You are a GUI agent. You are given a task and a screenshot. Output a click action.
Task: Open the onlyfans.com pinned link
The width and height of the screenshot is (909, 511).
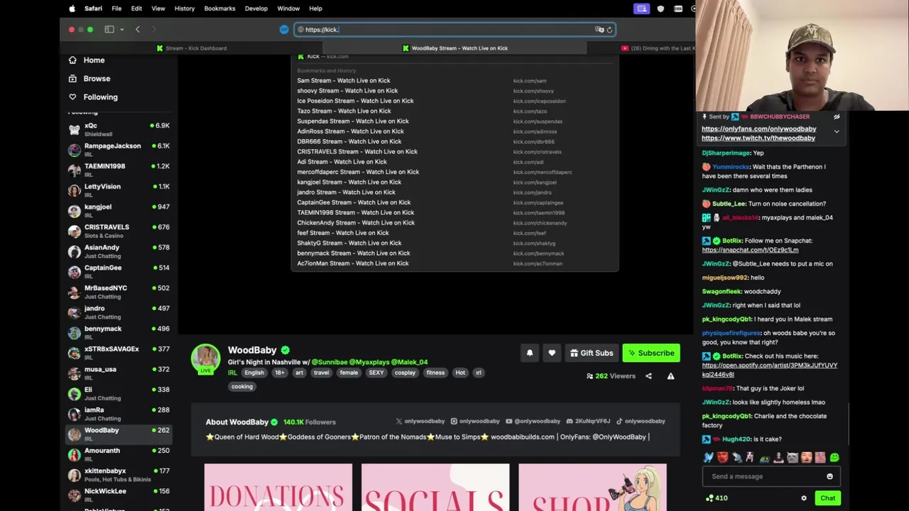click(x=758, y=129)
